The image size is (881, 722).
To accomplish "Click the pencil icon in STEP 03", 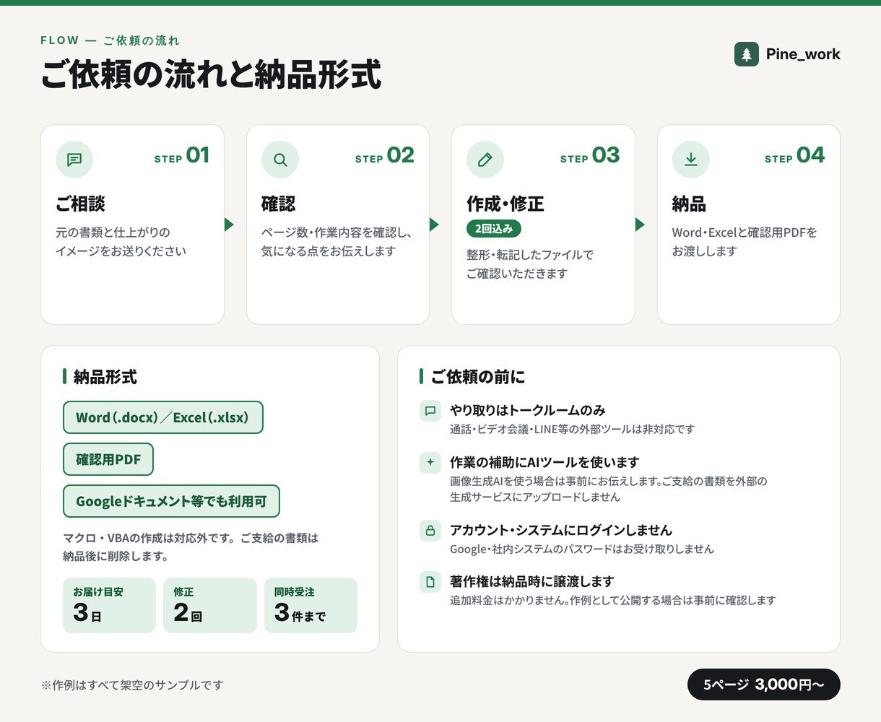I will click(x=485, y=160).
